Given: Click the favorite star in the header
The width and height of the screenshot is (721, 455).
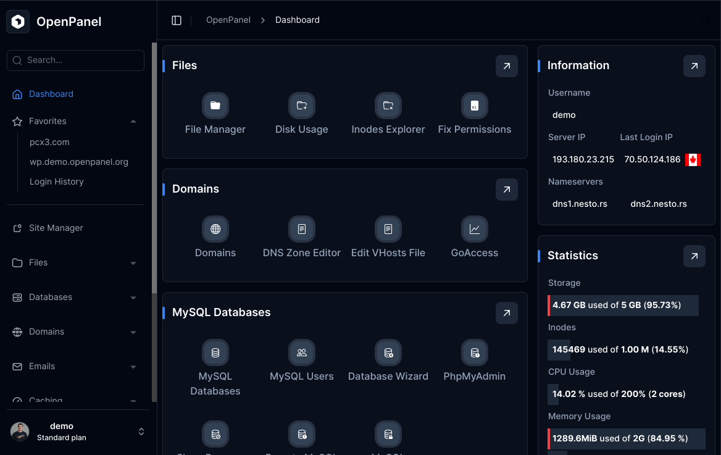Looking at the screenshot, I should pyautogui.click(x=704, y=19).
